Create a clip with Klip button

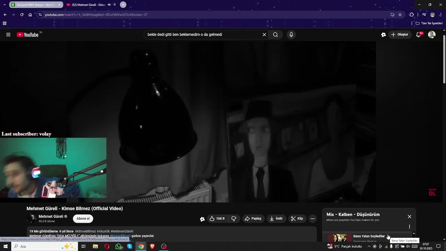pyautogui.click(x=297, y=219)
